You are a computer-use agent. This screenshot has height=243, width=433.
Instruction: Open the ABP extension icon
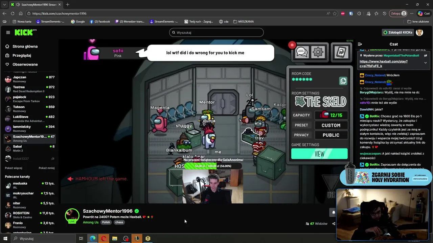(x=343, y=13)
